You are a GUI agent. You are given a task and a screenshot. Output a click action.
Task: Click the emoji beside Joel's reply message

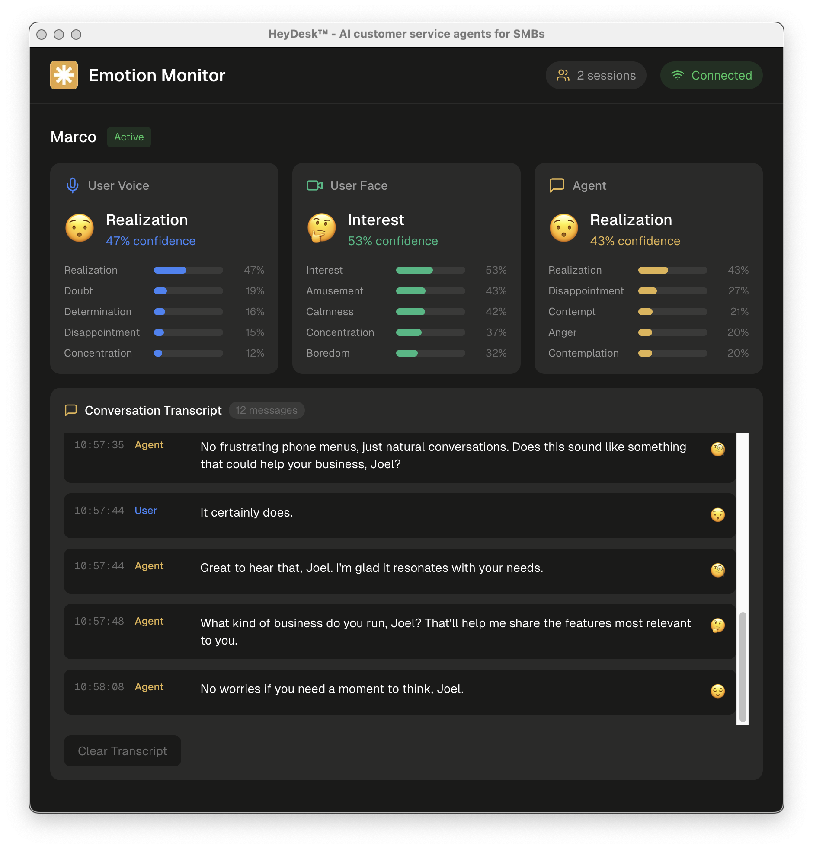pos(718,516)
